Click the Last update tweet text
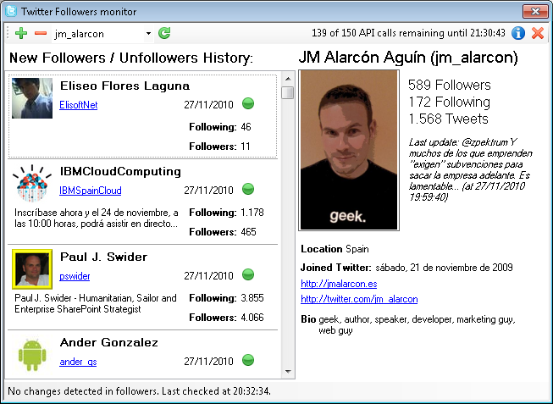 pyautogui.click(x=471, y=169)
